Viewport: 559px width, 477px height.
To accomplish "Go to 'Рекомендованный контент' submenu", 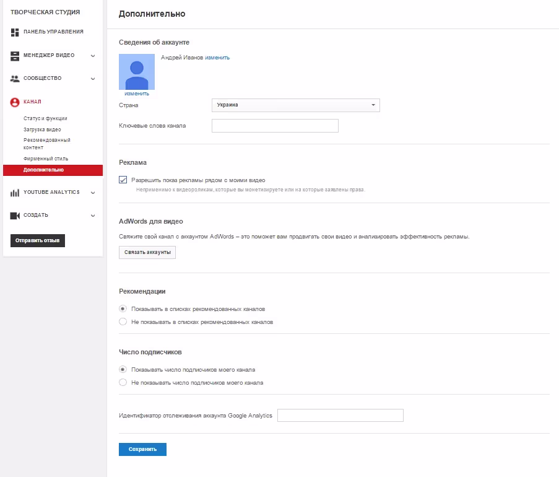I will (x=46, y=144).
